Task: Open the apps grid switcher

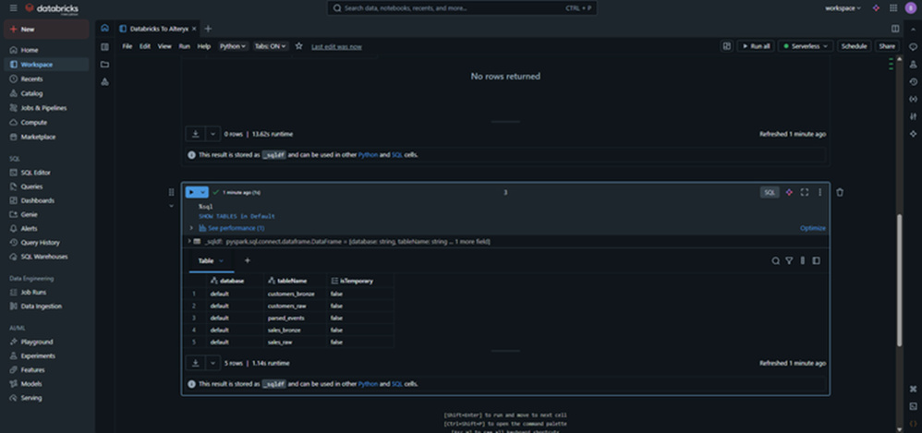Action: tap(893, 8)
